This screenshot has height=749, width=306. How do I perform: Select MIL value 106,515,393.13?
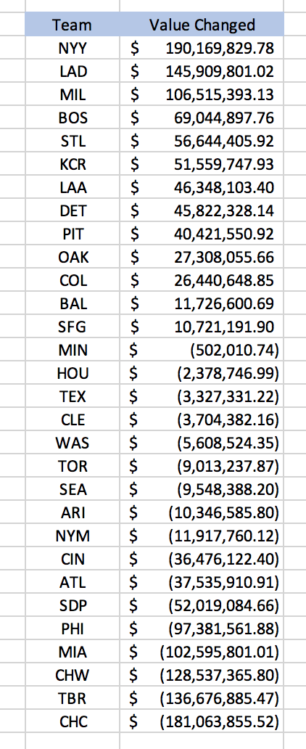[202, 94]
